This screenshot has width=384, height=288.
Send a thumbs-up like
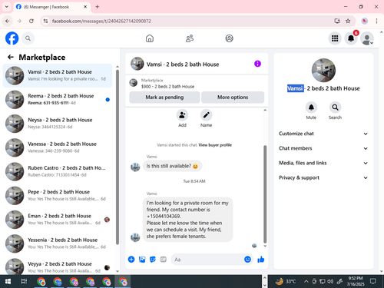click(261, 260)
